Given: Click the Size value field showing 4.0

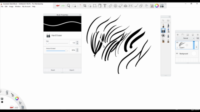Looking at the screenshot, I should 72,43.
